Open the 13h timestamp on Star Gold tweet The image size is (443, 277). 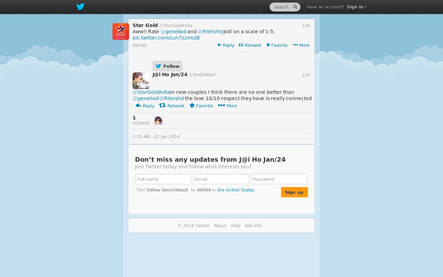pos(306,26)
